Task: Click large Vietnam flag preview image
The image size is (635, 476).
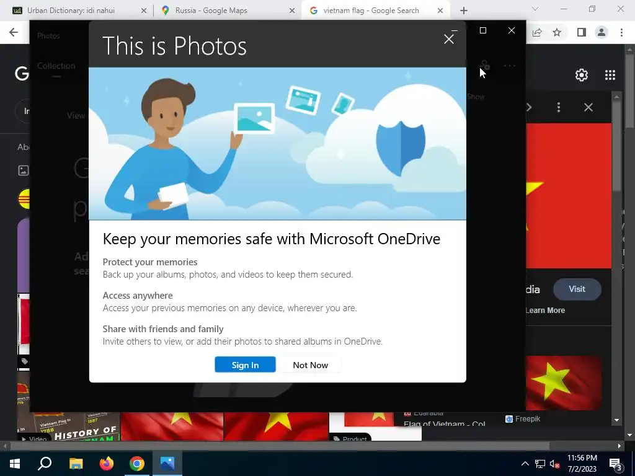Action: click(x=569, y=195)
